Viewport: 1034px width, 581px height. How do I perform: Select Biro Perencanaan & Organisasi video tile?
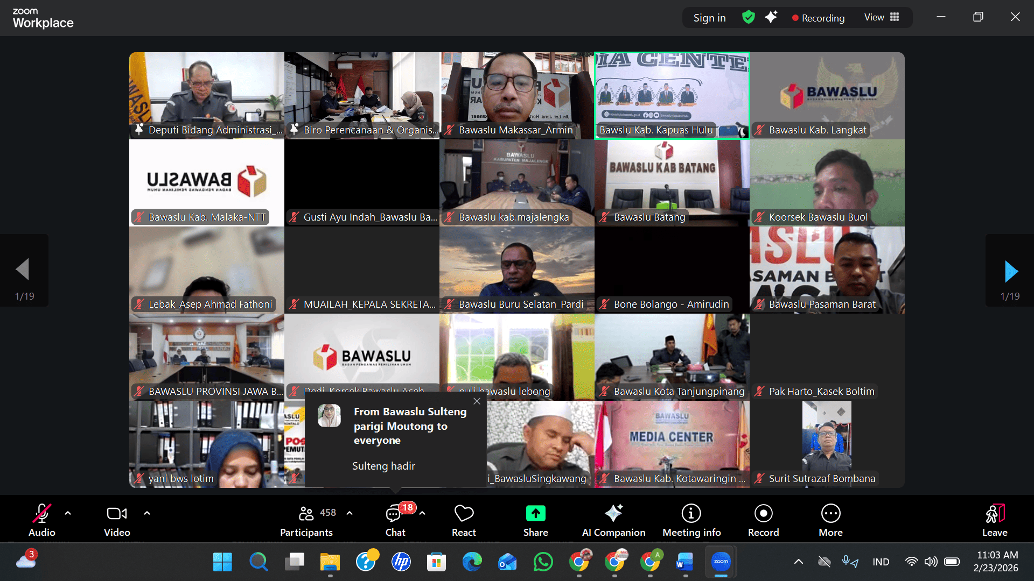point(362,95)
